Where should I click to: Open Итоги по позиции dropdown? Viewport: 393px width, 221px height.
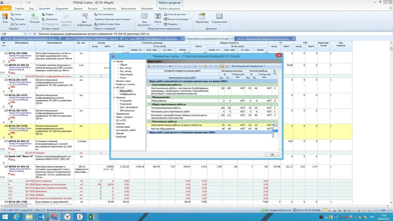pos(177,19)
